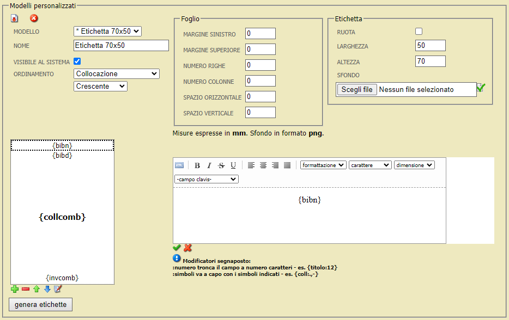Edit the field using the pencil icon
Screen dimensions: 509x320
[58, 288]
